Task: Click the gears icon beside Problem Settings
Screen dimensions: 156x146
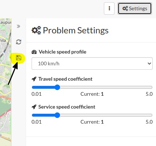Action: 36,30
